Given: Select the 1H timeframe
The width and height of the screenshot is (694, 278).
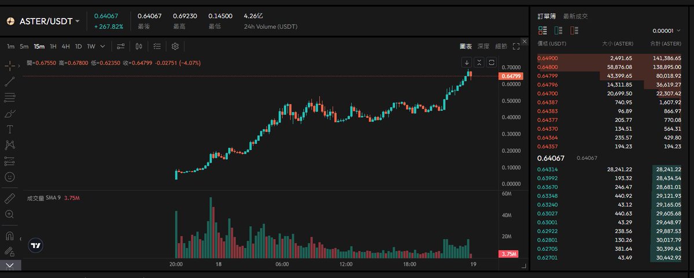Looking at the screenshot, I should pos(53,46).
